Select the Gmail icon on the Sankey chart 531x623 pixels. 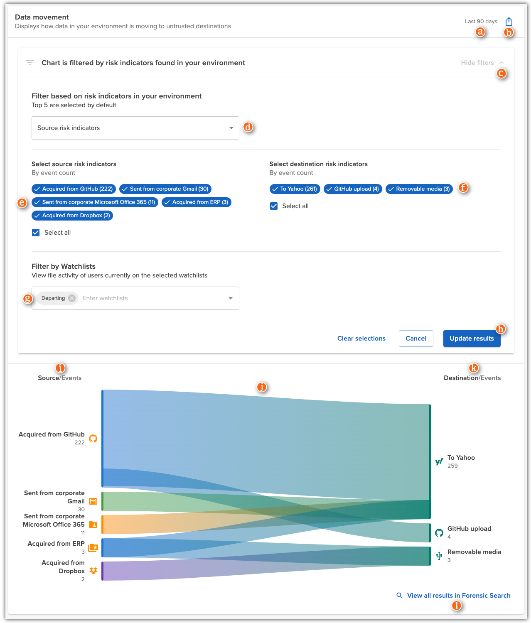coord(93,501)
